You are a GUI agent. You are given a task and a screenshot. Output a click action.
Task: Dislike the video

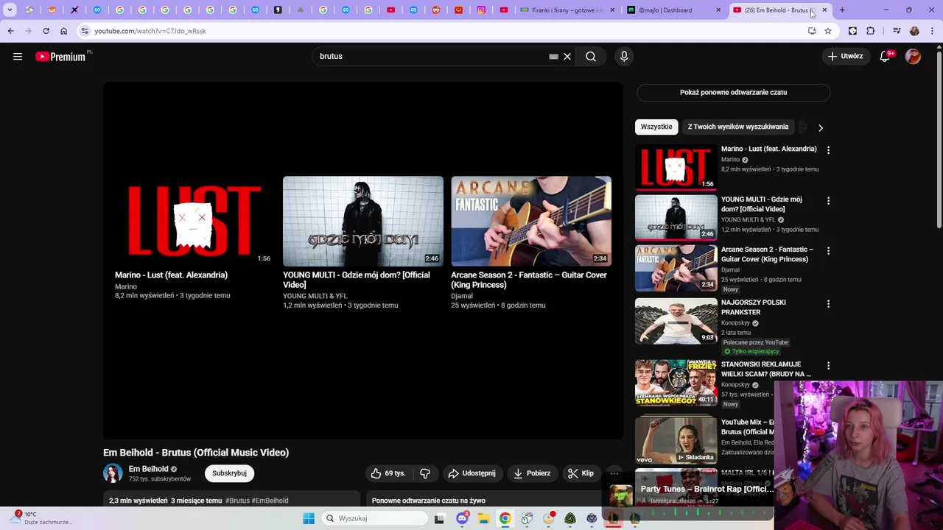click(x=425, y=473)
